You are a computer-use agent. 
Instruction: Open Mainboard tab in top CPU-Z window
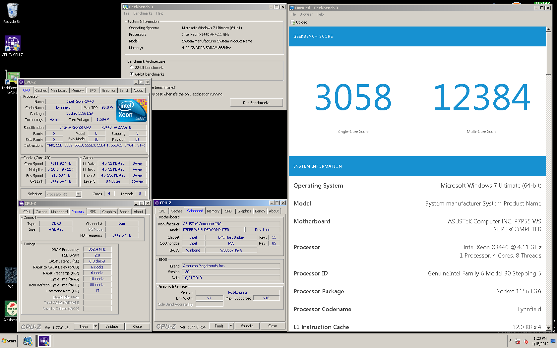click(59, 90)
